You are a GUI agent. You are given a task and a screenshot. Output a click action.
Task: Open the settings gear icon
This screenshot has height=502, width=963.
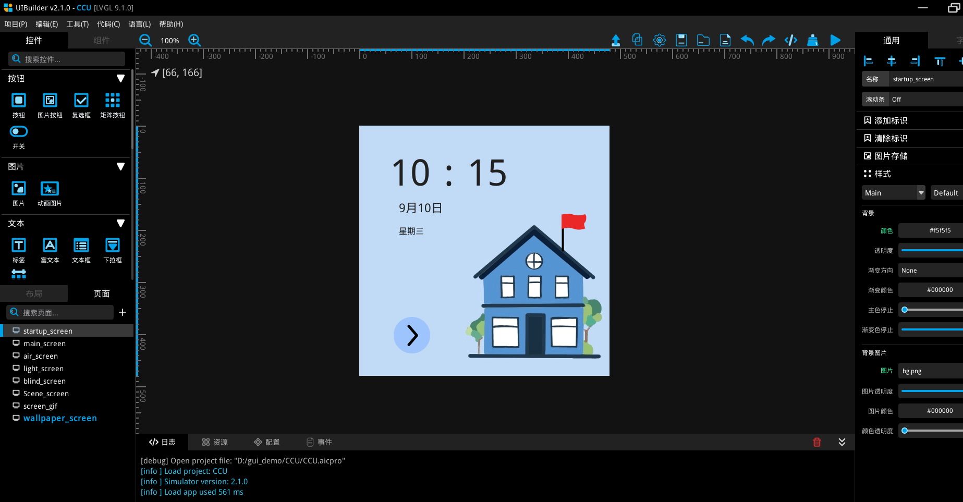[660, 40]
